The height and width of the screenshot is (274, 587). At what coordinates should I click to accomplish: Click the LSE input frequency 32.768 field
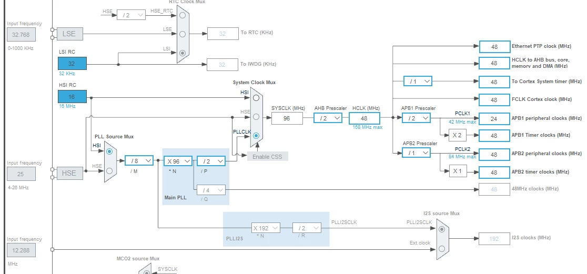coord(22,35)
